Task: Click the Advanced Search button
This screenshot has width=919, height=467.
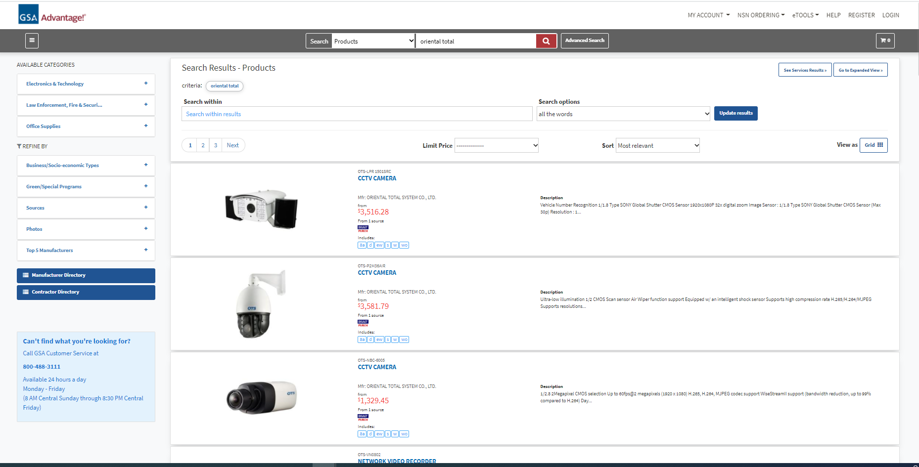Action: click(x=585, y=41)
